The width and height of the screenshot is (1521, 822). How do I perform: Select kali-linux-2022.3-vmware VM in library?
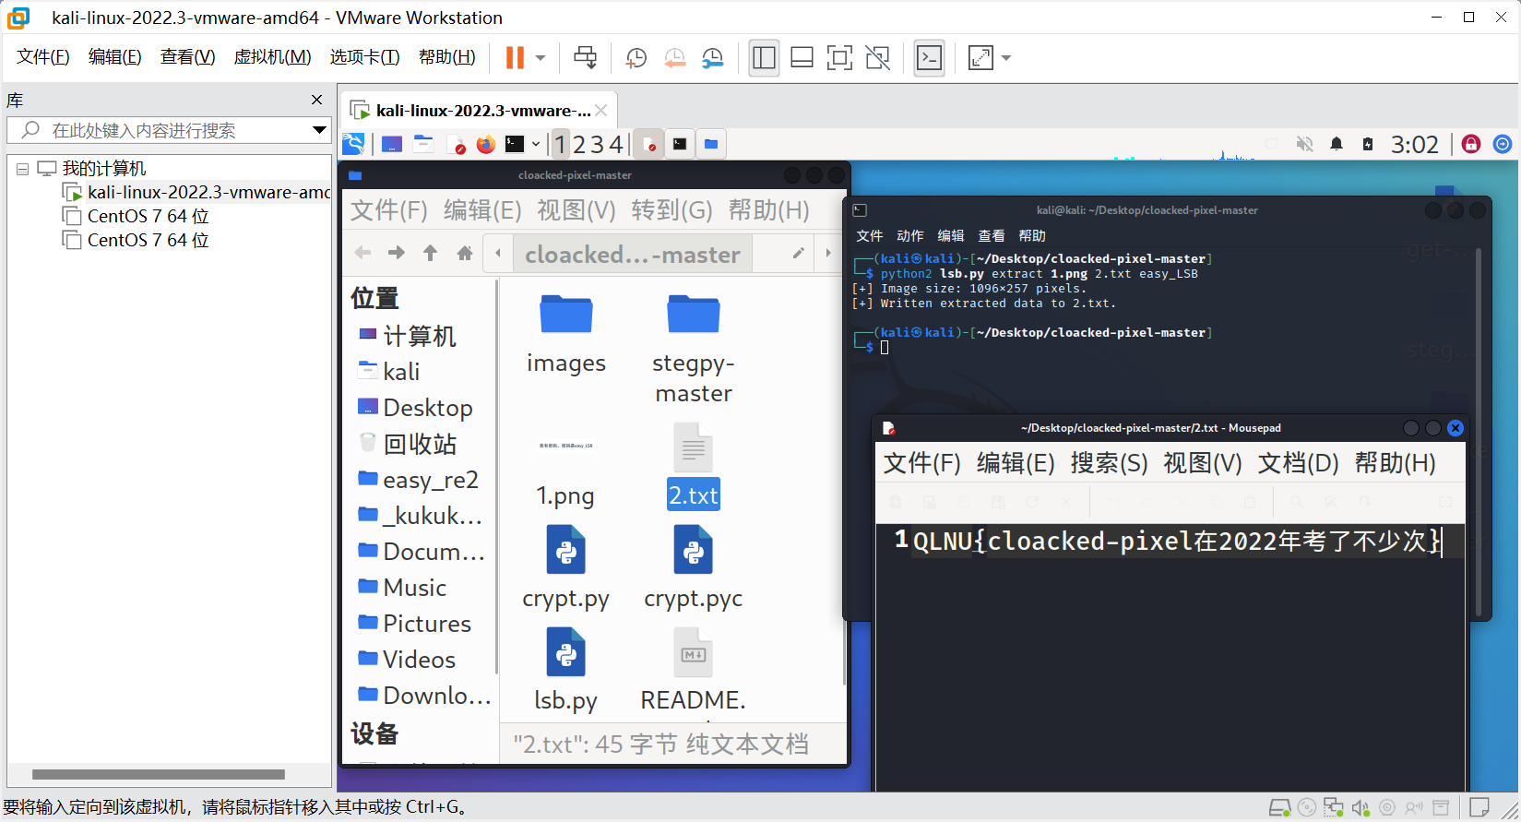point(196,192)
